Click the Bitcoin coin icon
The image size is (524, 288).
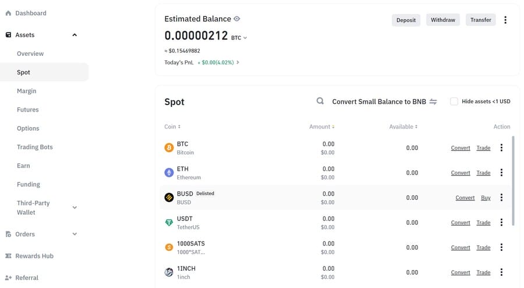tap(169, 147)
